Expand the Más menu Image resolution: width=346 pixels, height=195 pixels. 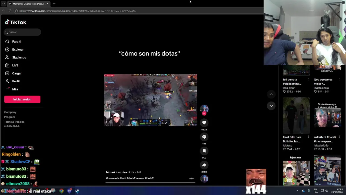coord(15,89)
